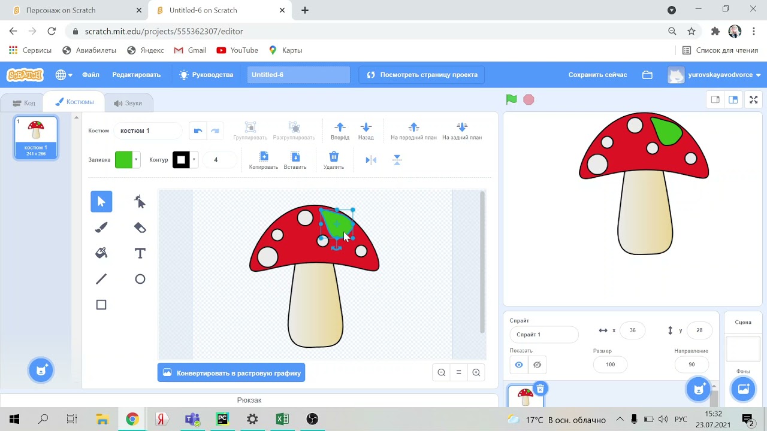Viewport: 767px width, 431px height.
Task: Move shape forward (Вперед)
Action: click(340, 130)
